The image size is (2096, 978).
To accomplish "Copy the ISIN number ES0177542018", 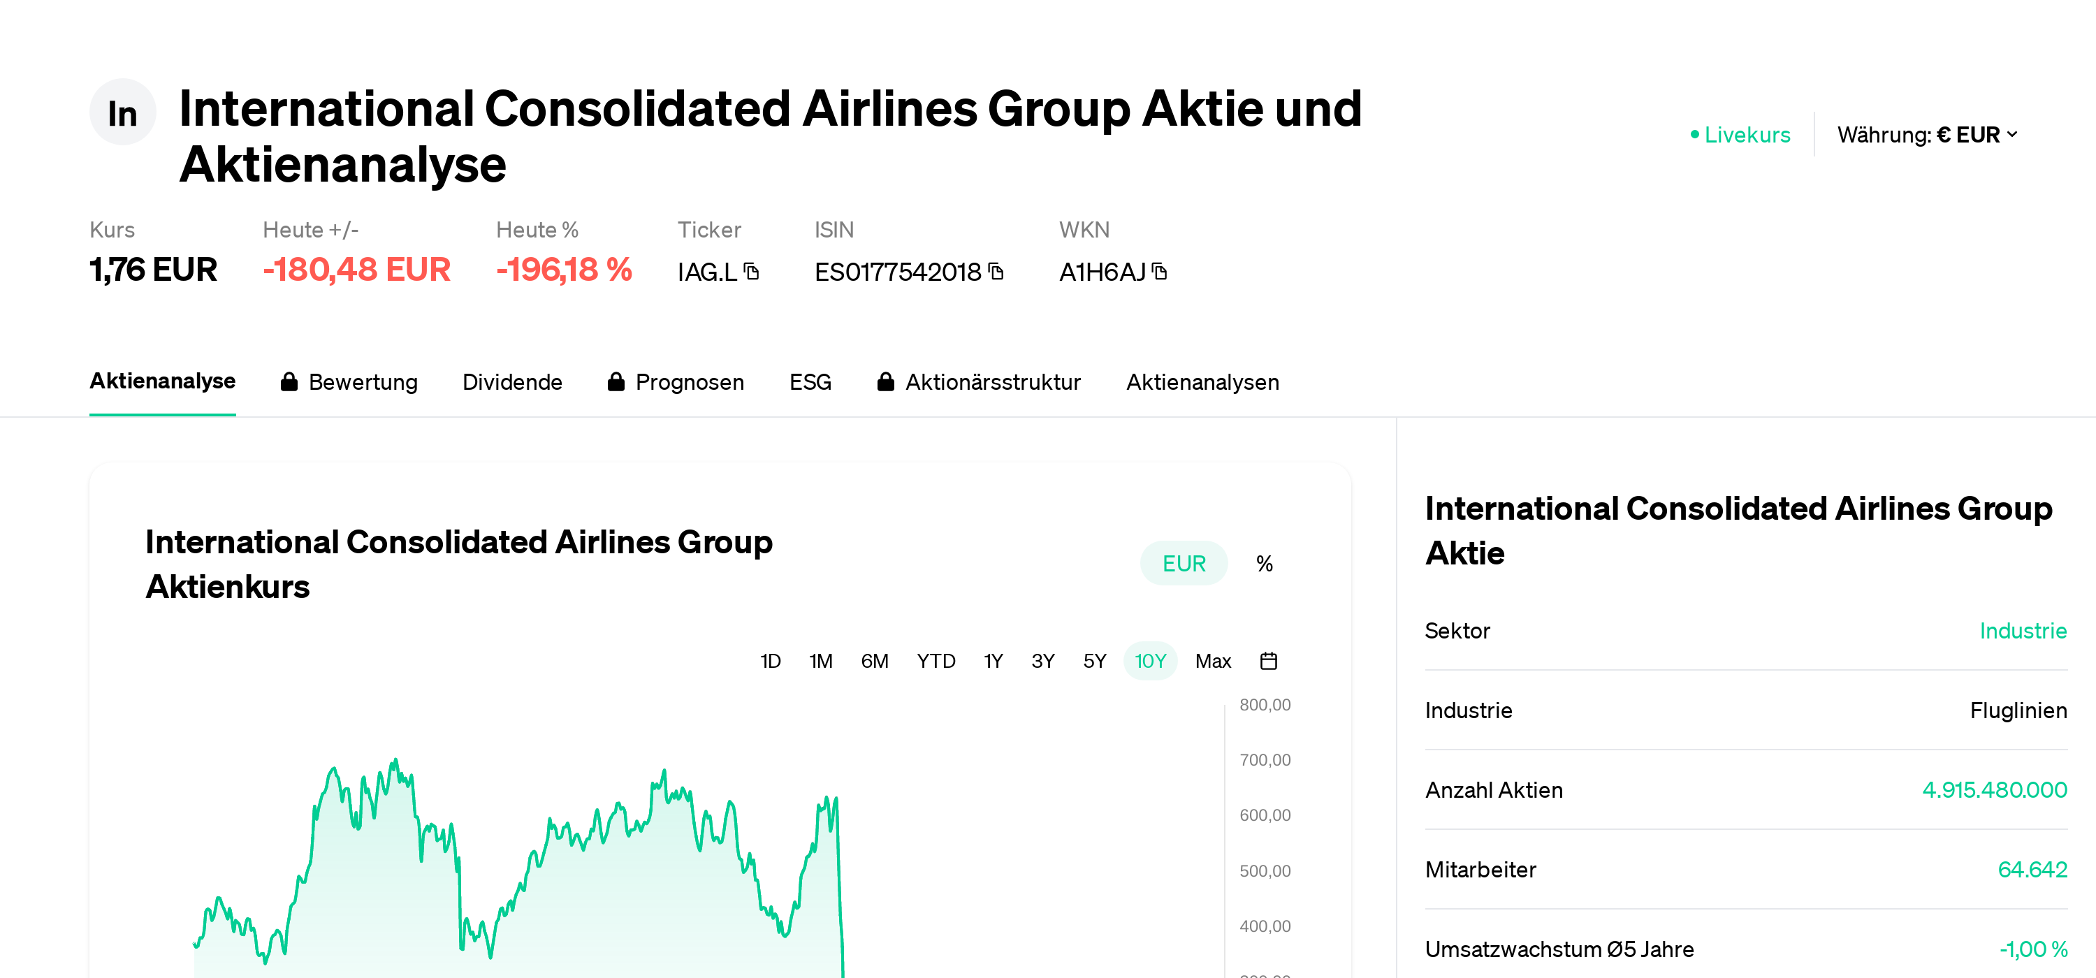I will coord(996,272).
